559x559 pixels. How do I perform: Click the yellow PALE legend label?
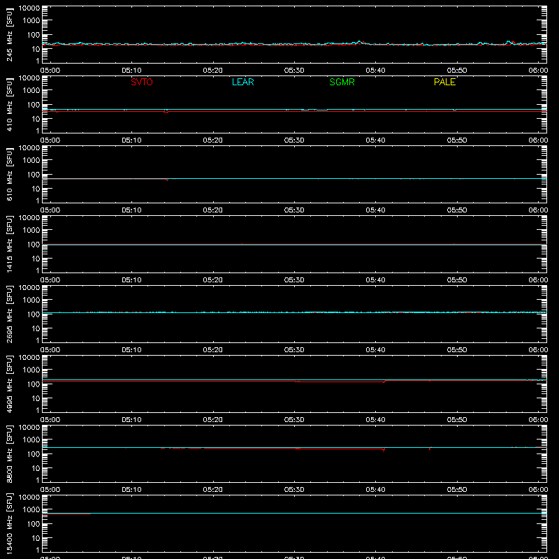pos(444,82)
